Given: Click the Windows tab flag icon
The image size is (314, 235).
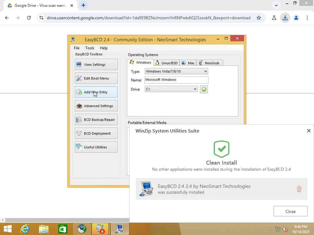Looking at the screenshot, I should [132, 62].
